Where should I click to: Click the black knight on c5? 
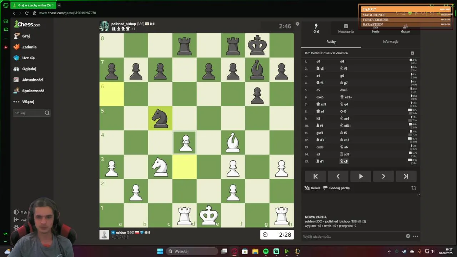point(160,118)
